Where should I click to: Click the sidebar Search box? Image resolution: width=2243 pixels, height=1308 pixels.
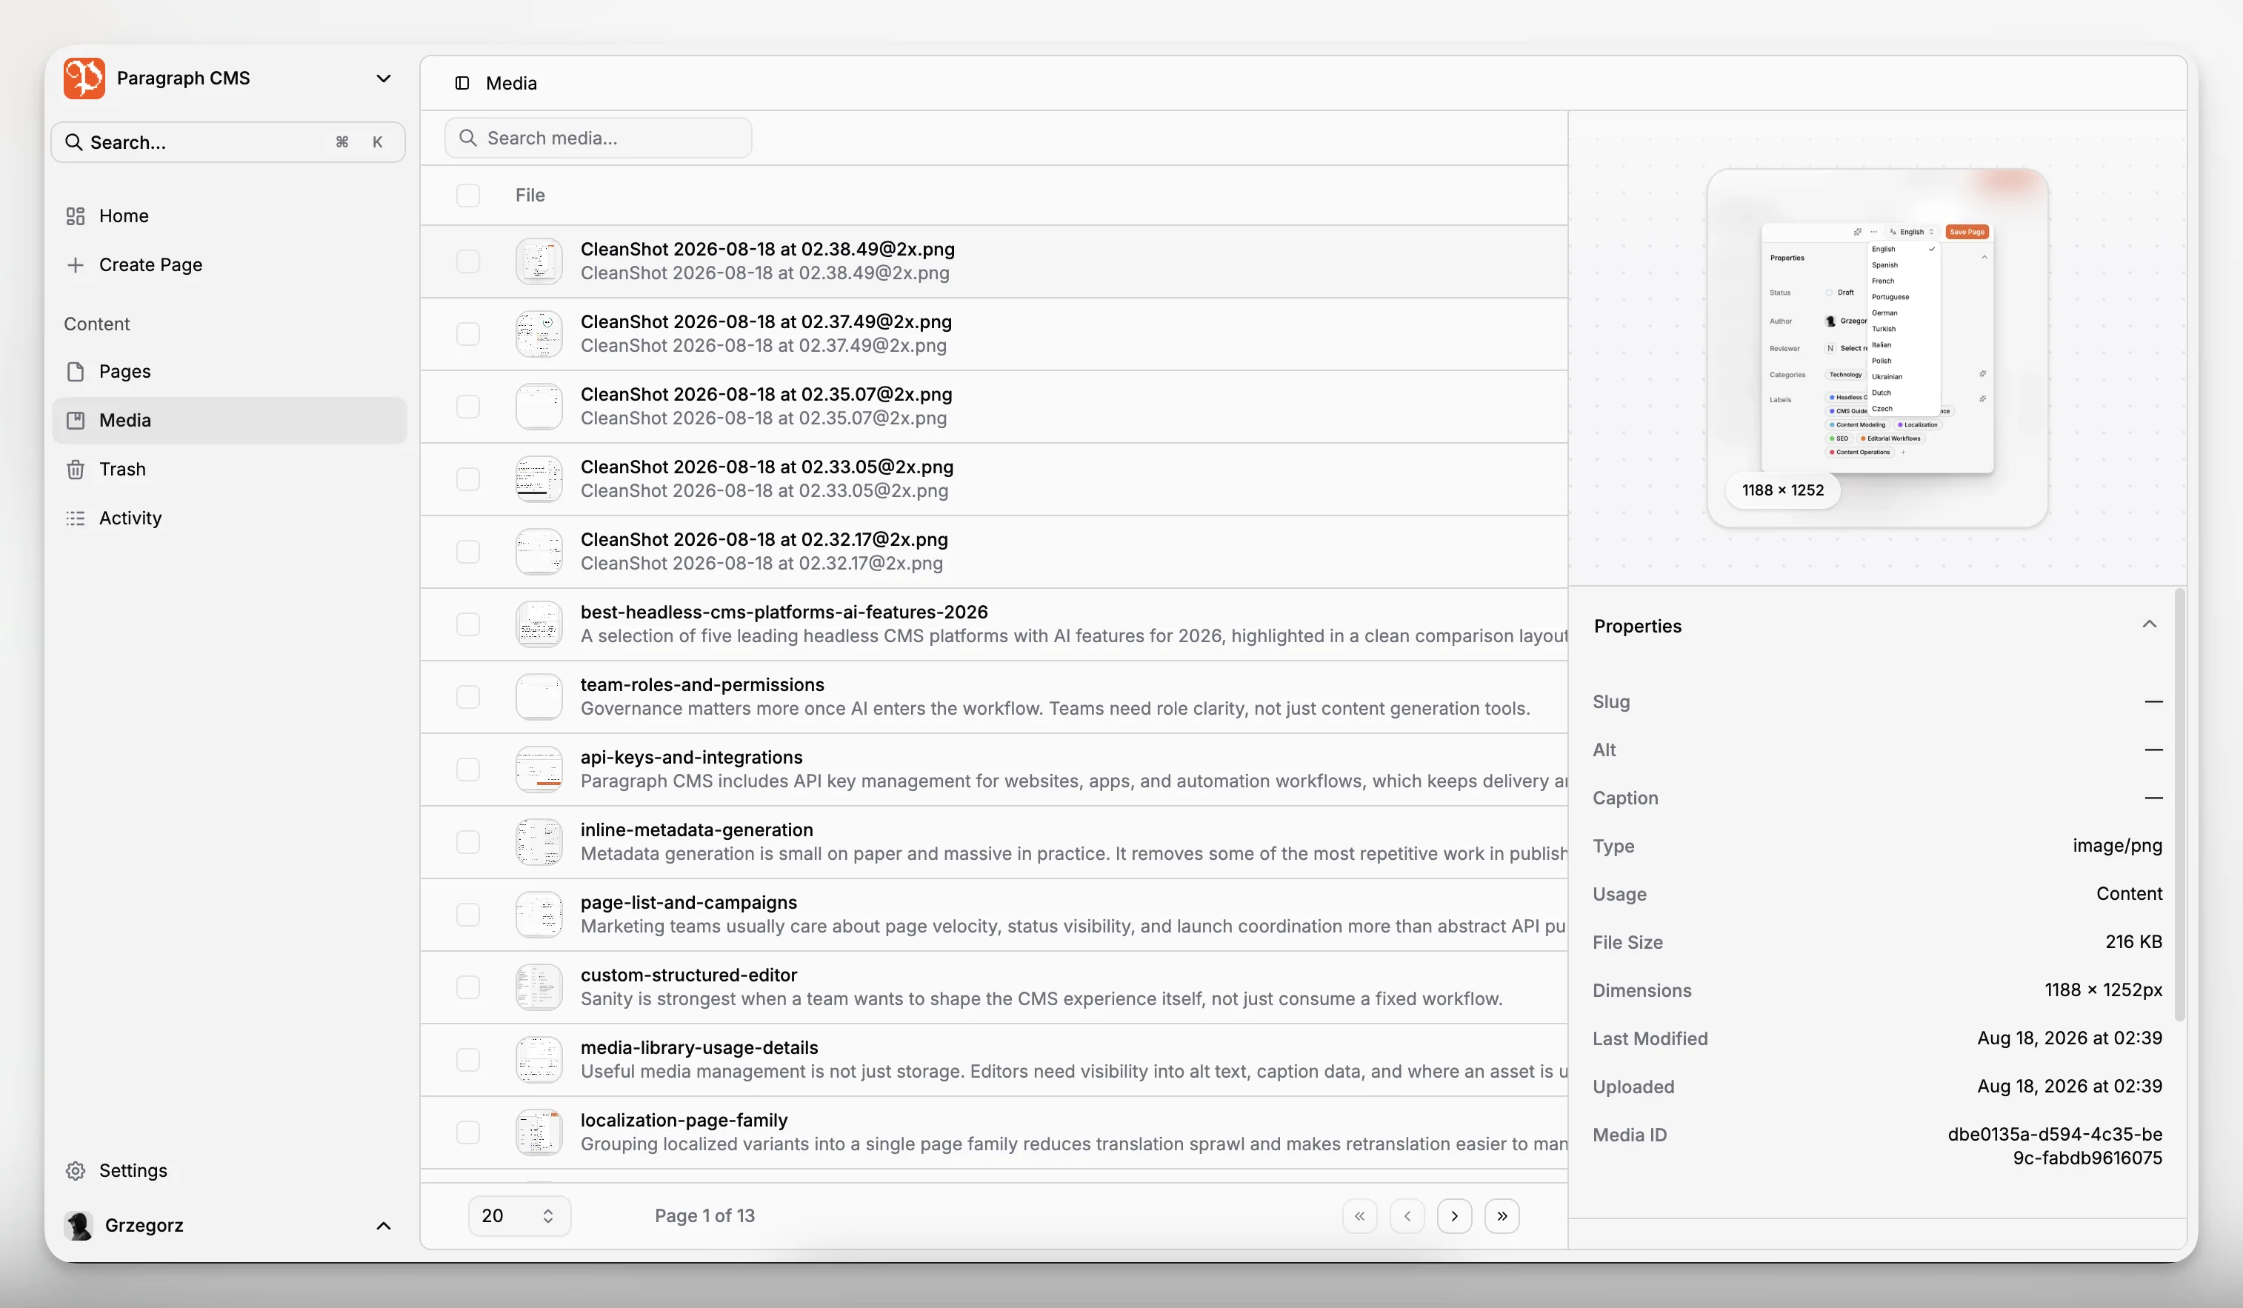click(229, 142)
